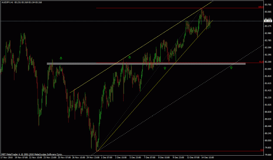Click the 23 Nov 23:00 time label
The height and width of the screenshot is (160, 273).
50,157
